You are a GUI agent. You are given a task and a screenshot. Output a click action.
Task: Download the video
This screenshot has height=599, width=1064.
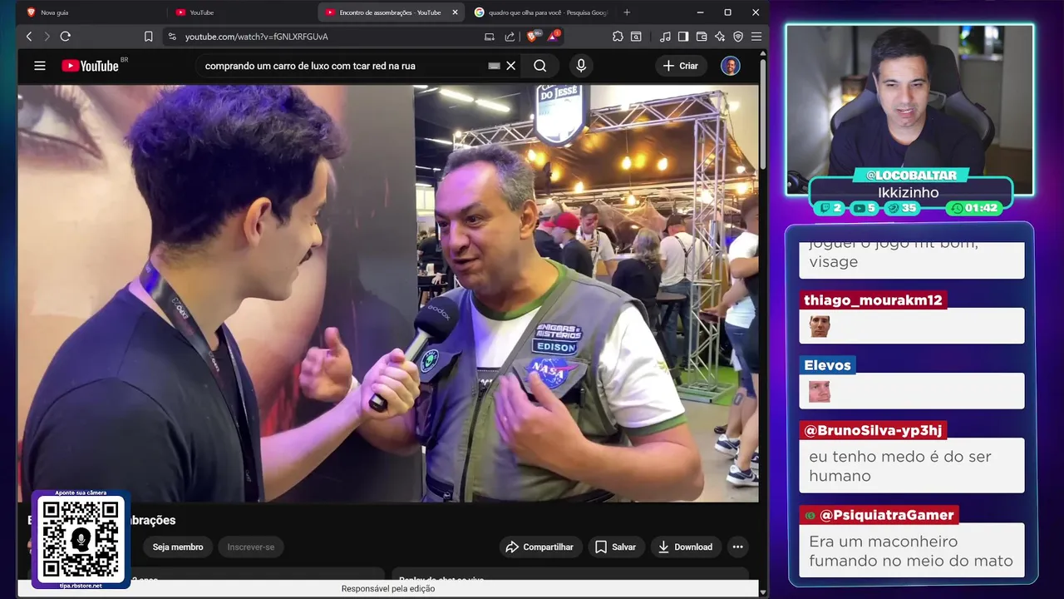pyautogui.click(x=685, y=547)
